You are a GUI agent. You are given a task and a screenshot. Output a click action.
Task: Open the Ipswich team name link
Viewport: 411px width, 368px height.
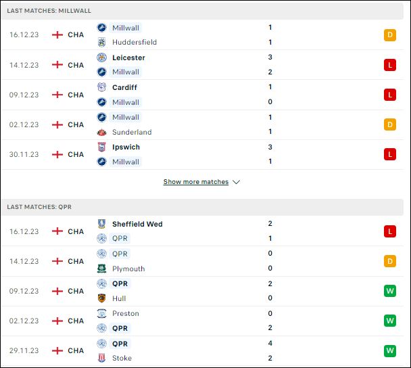126,147
